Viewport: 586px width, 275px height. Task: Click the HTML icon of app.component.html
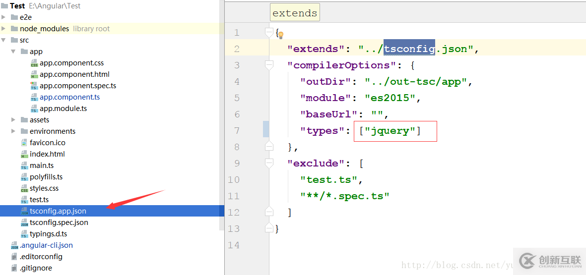coord(34,74)
